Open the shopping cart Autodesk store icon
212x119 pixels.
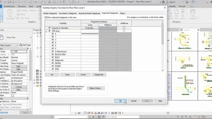tap(187, 2)
